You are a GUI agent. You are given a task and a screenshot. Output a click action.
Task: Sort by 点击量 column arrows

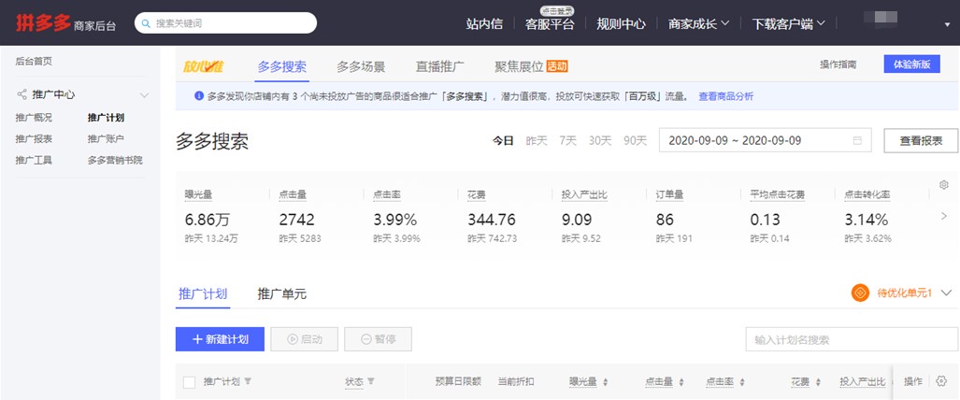coord(681,381)
